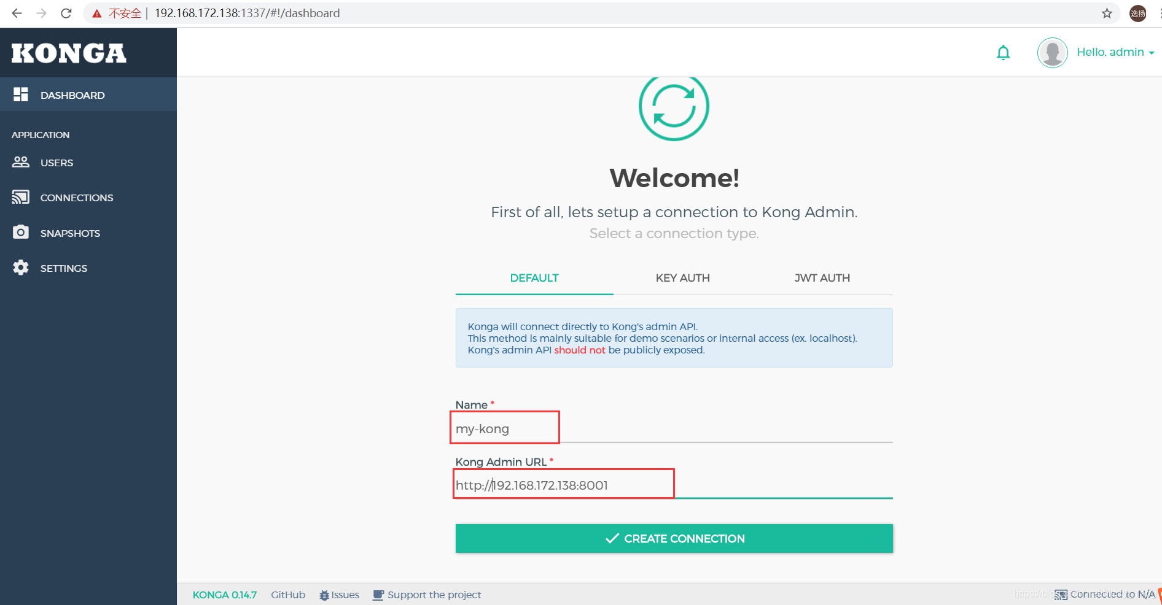Open the Dashboard menu item

pos(88,94)
